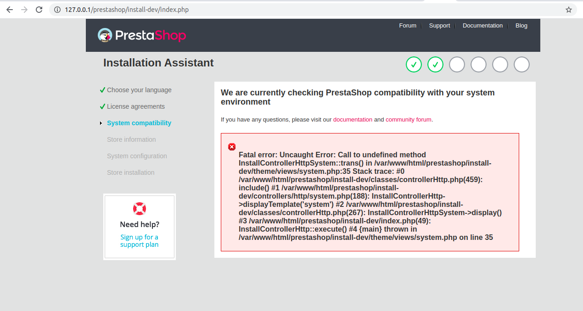Click the lifebuoy Need help icon
Image resolution: width=583 pixels, height=311 pixels.
140,209
